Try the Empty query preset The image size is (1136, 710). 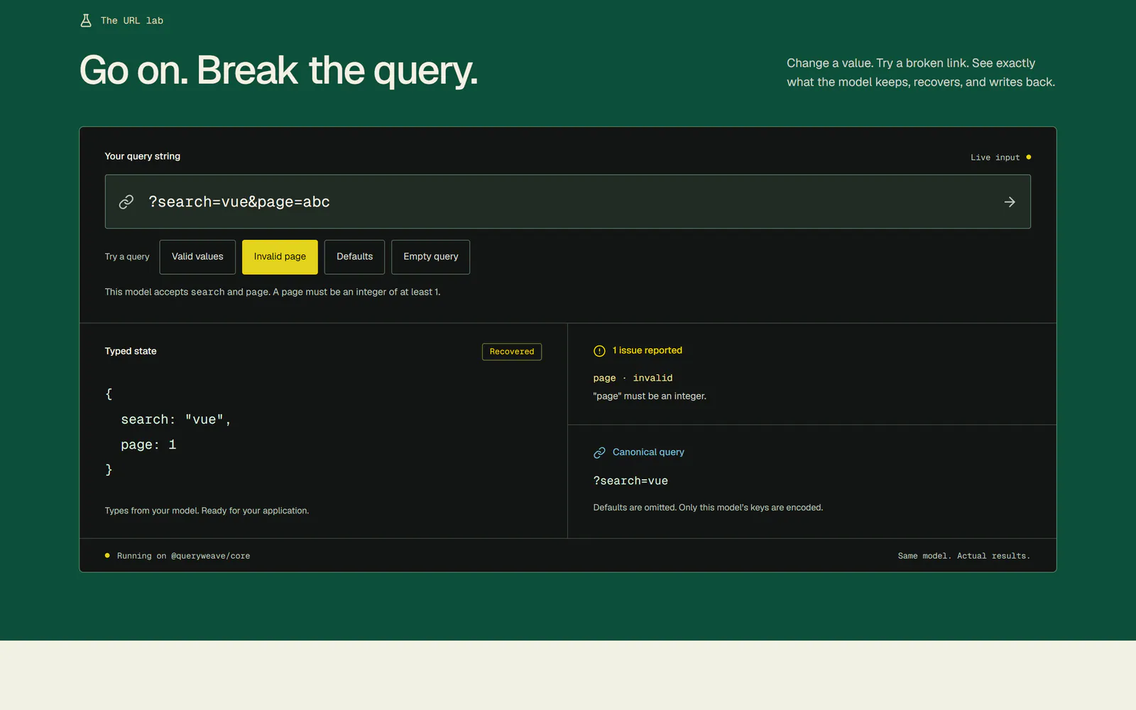(430, 257)
